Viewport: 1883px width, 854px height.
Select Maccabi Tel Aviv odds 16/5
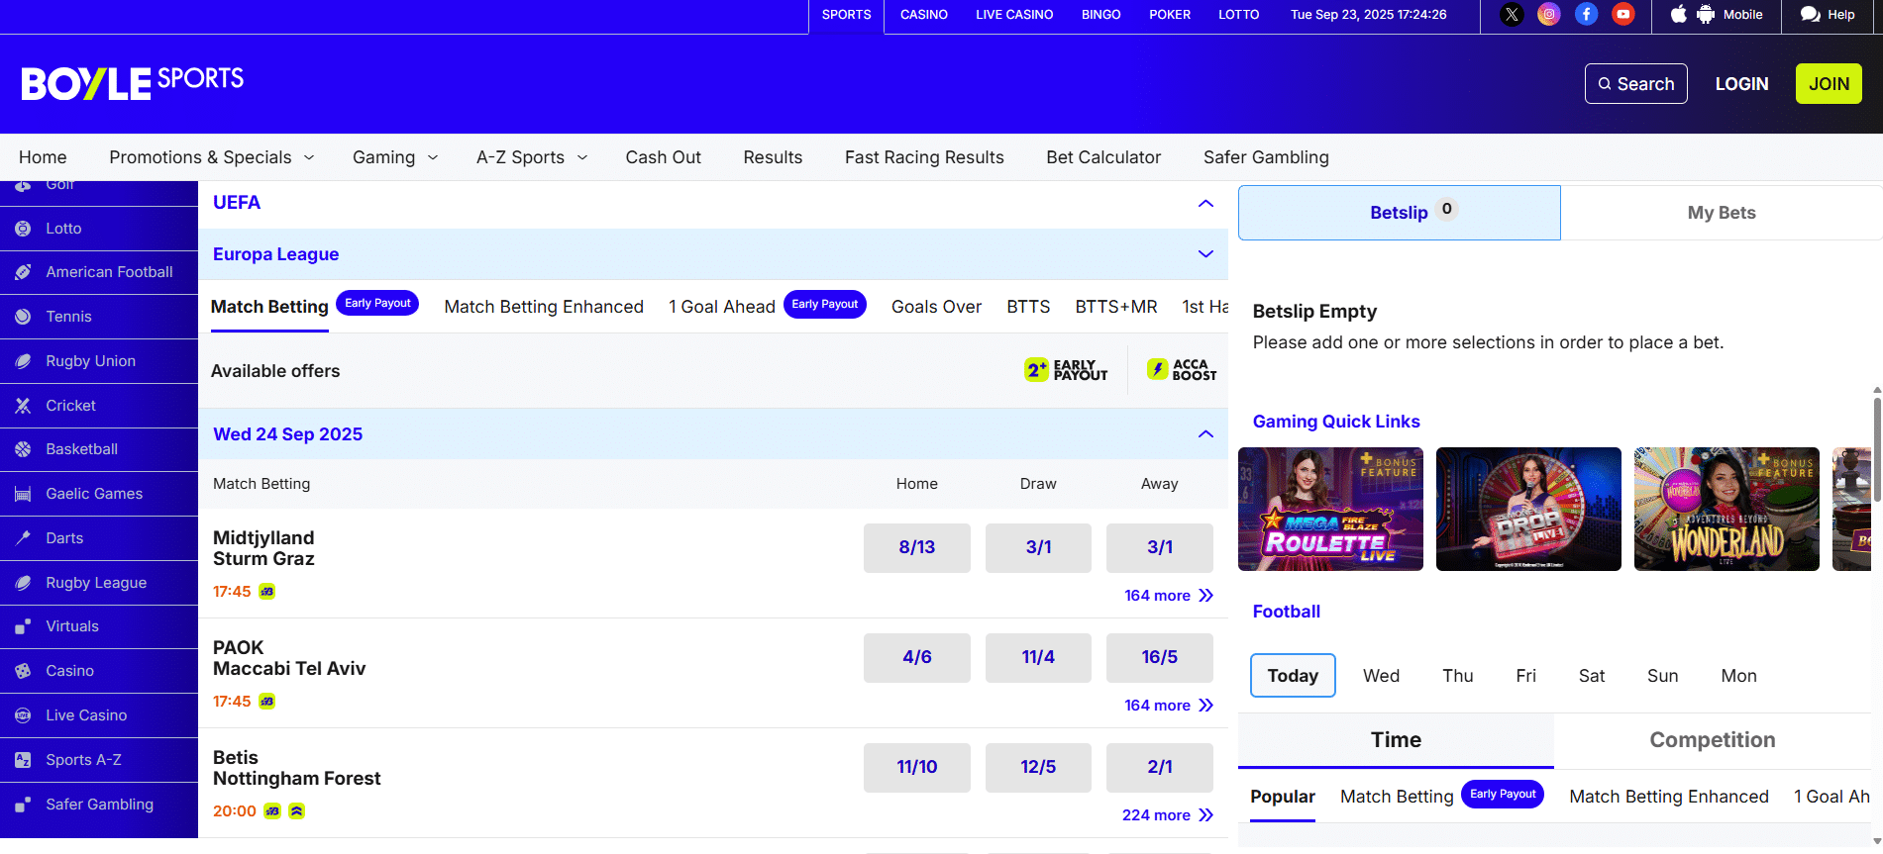pyautogui.click(x=1160, y=657)
